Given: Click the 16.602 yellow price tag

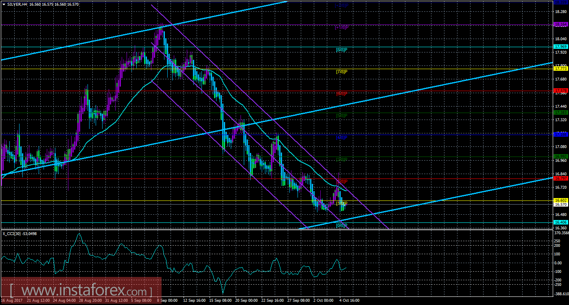Looking at the screenshot, I should (x=560, y=200).
